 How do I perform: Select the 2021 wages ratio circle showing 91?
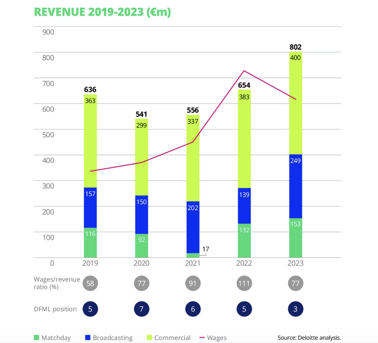(x=193, y=283)
